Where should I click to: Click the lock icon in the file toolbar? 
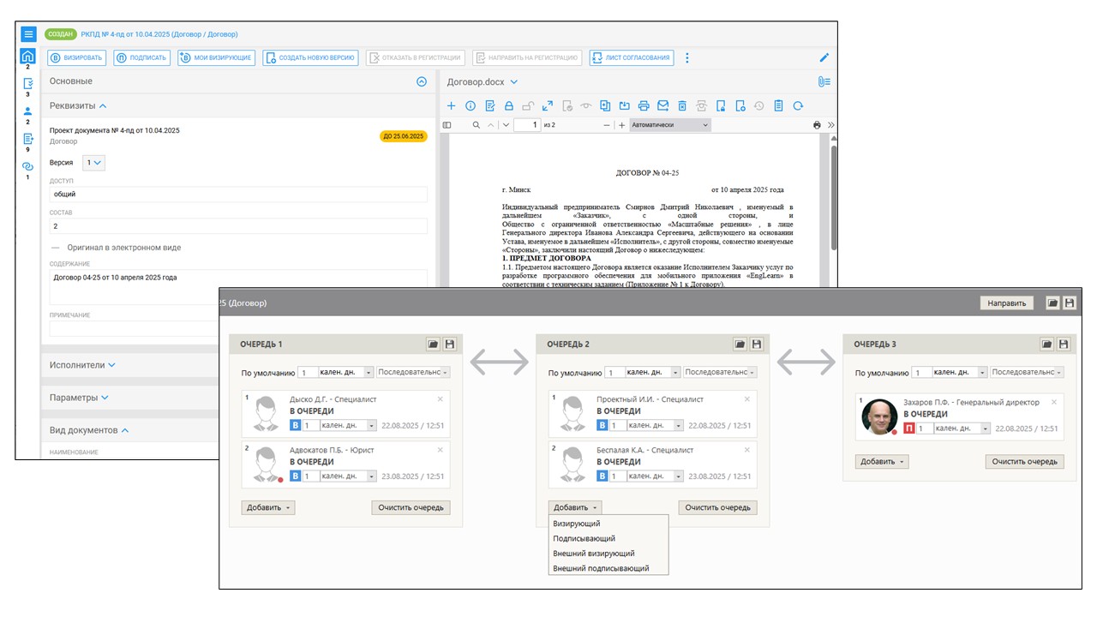click(509, 106)
